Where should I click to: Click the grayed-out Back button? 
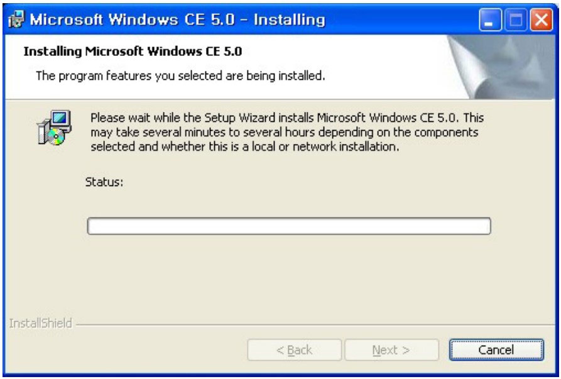tap(294, 350)
